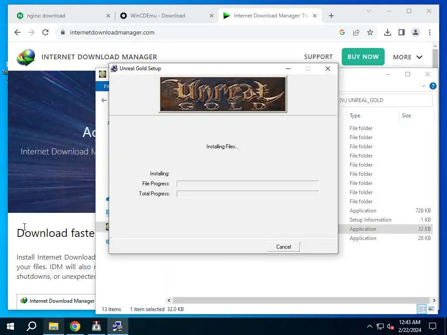Click the Internet Download Manager globe logo

(x=26, y=57)
